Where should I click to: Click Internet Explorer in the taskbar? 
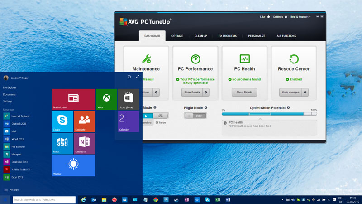pyautogui.click(x=83, y=199)
